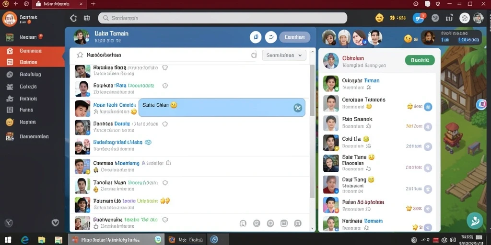
Task: Click into the top search field
Action: 222,18
